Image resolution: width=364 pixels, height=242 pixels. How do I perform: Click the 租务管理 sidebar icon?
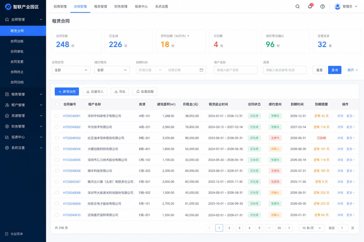point(7,94)
